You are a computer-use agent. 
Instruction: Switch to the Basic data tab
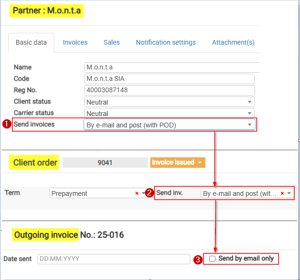(31, 42)
